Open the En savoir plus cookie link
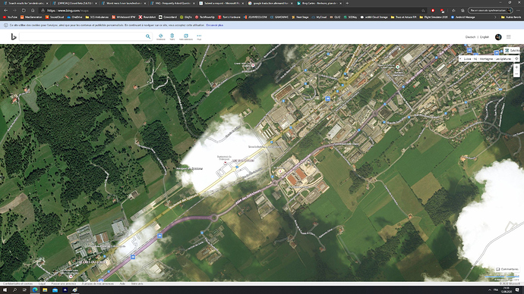524x294 pixels. tap(215, 25)
